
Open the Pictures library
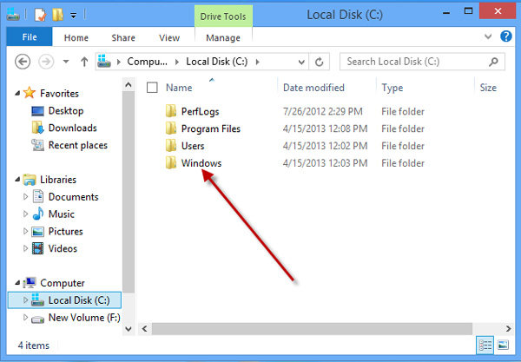click(x=65, y=232)
